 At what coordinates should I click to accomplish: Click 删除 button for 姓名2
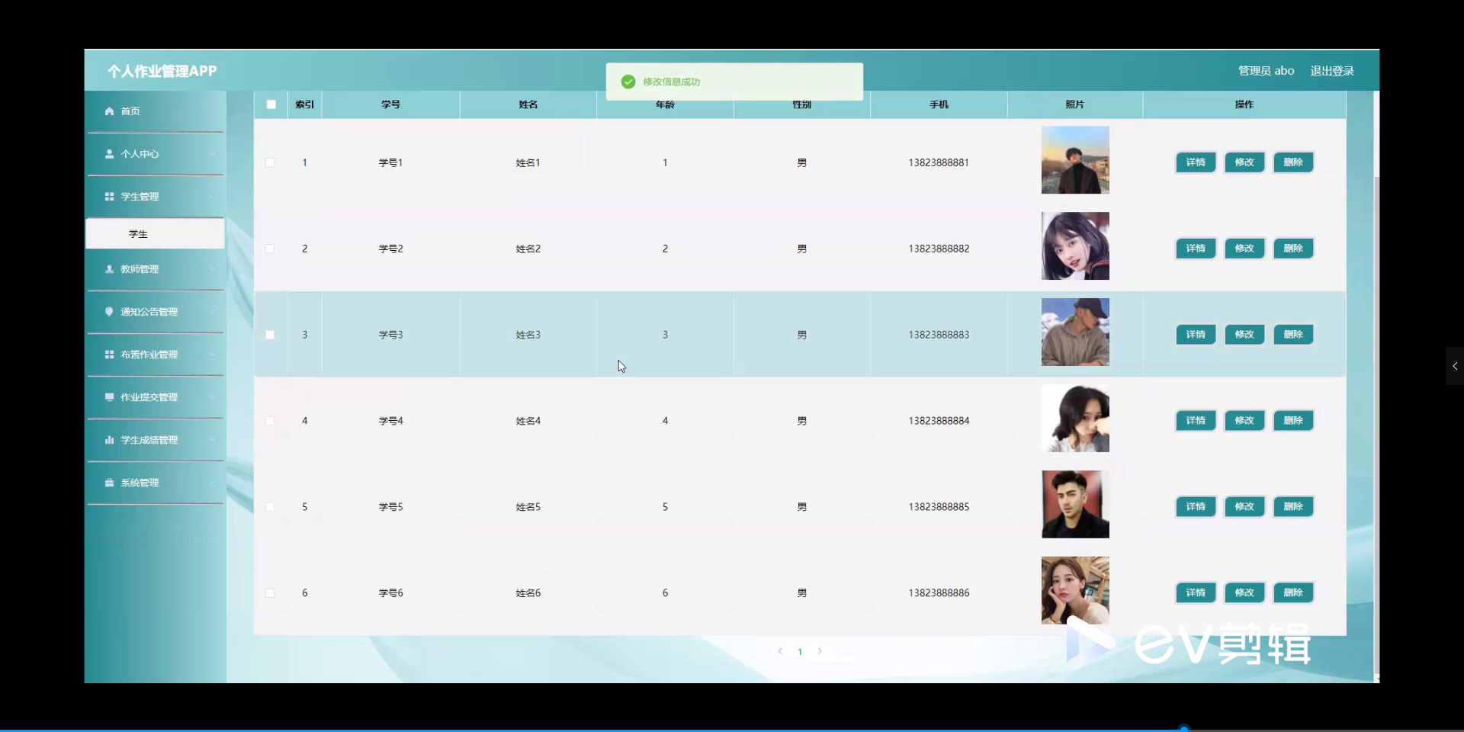(x=1293, y=249)
